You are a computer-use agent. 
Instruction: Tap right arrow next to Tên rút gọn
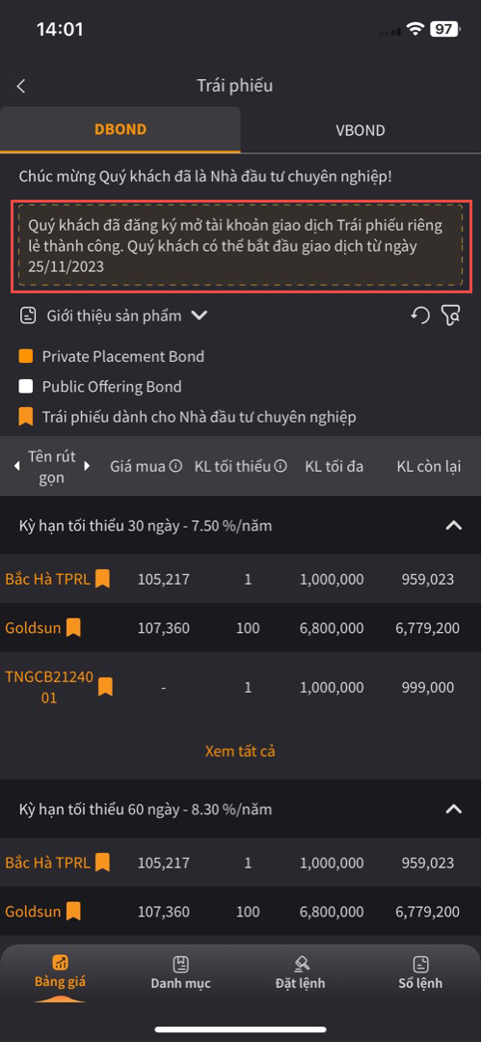click(87, 467)
